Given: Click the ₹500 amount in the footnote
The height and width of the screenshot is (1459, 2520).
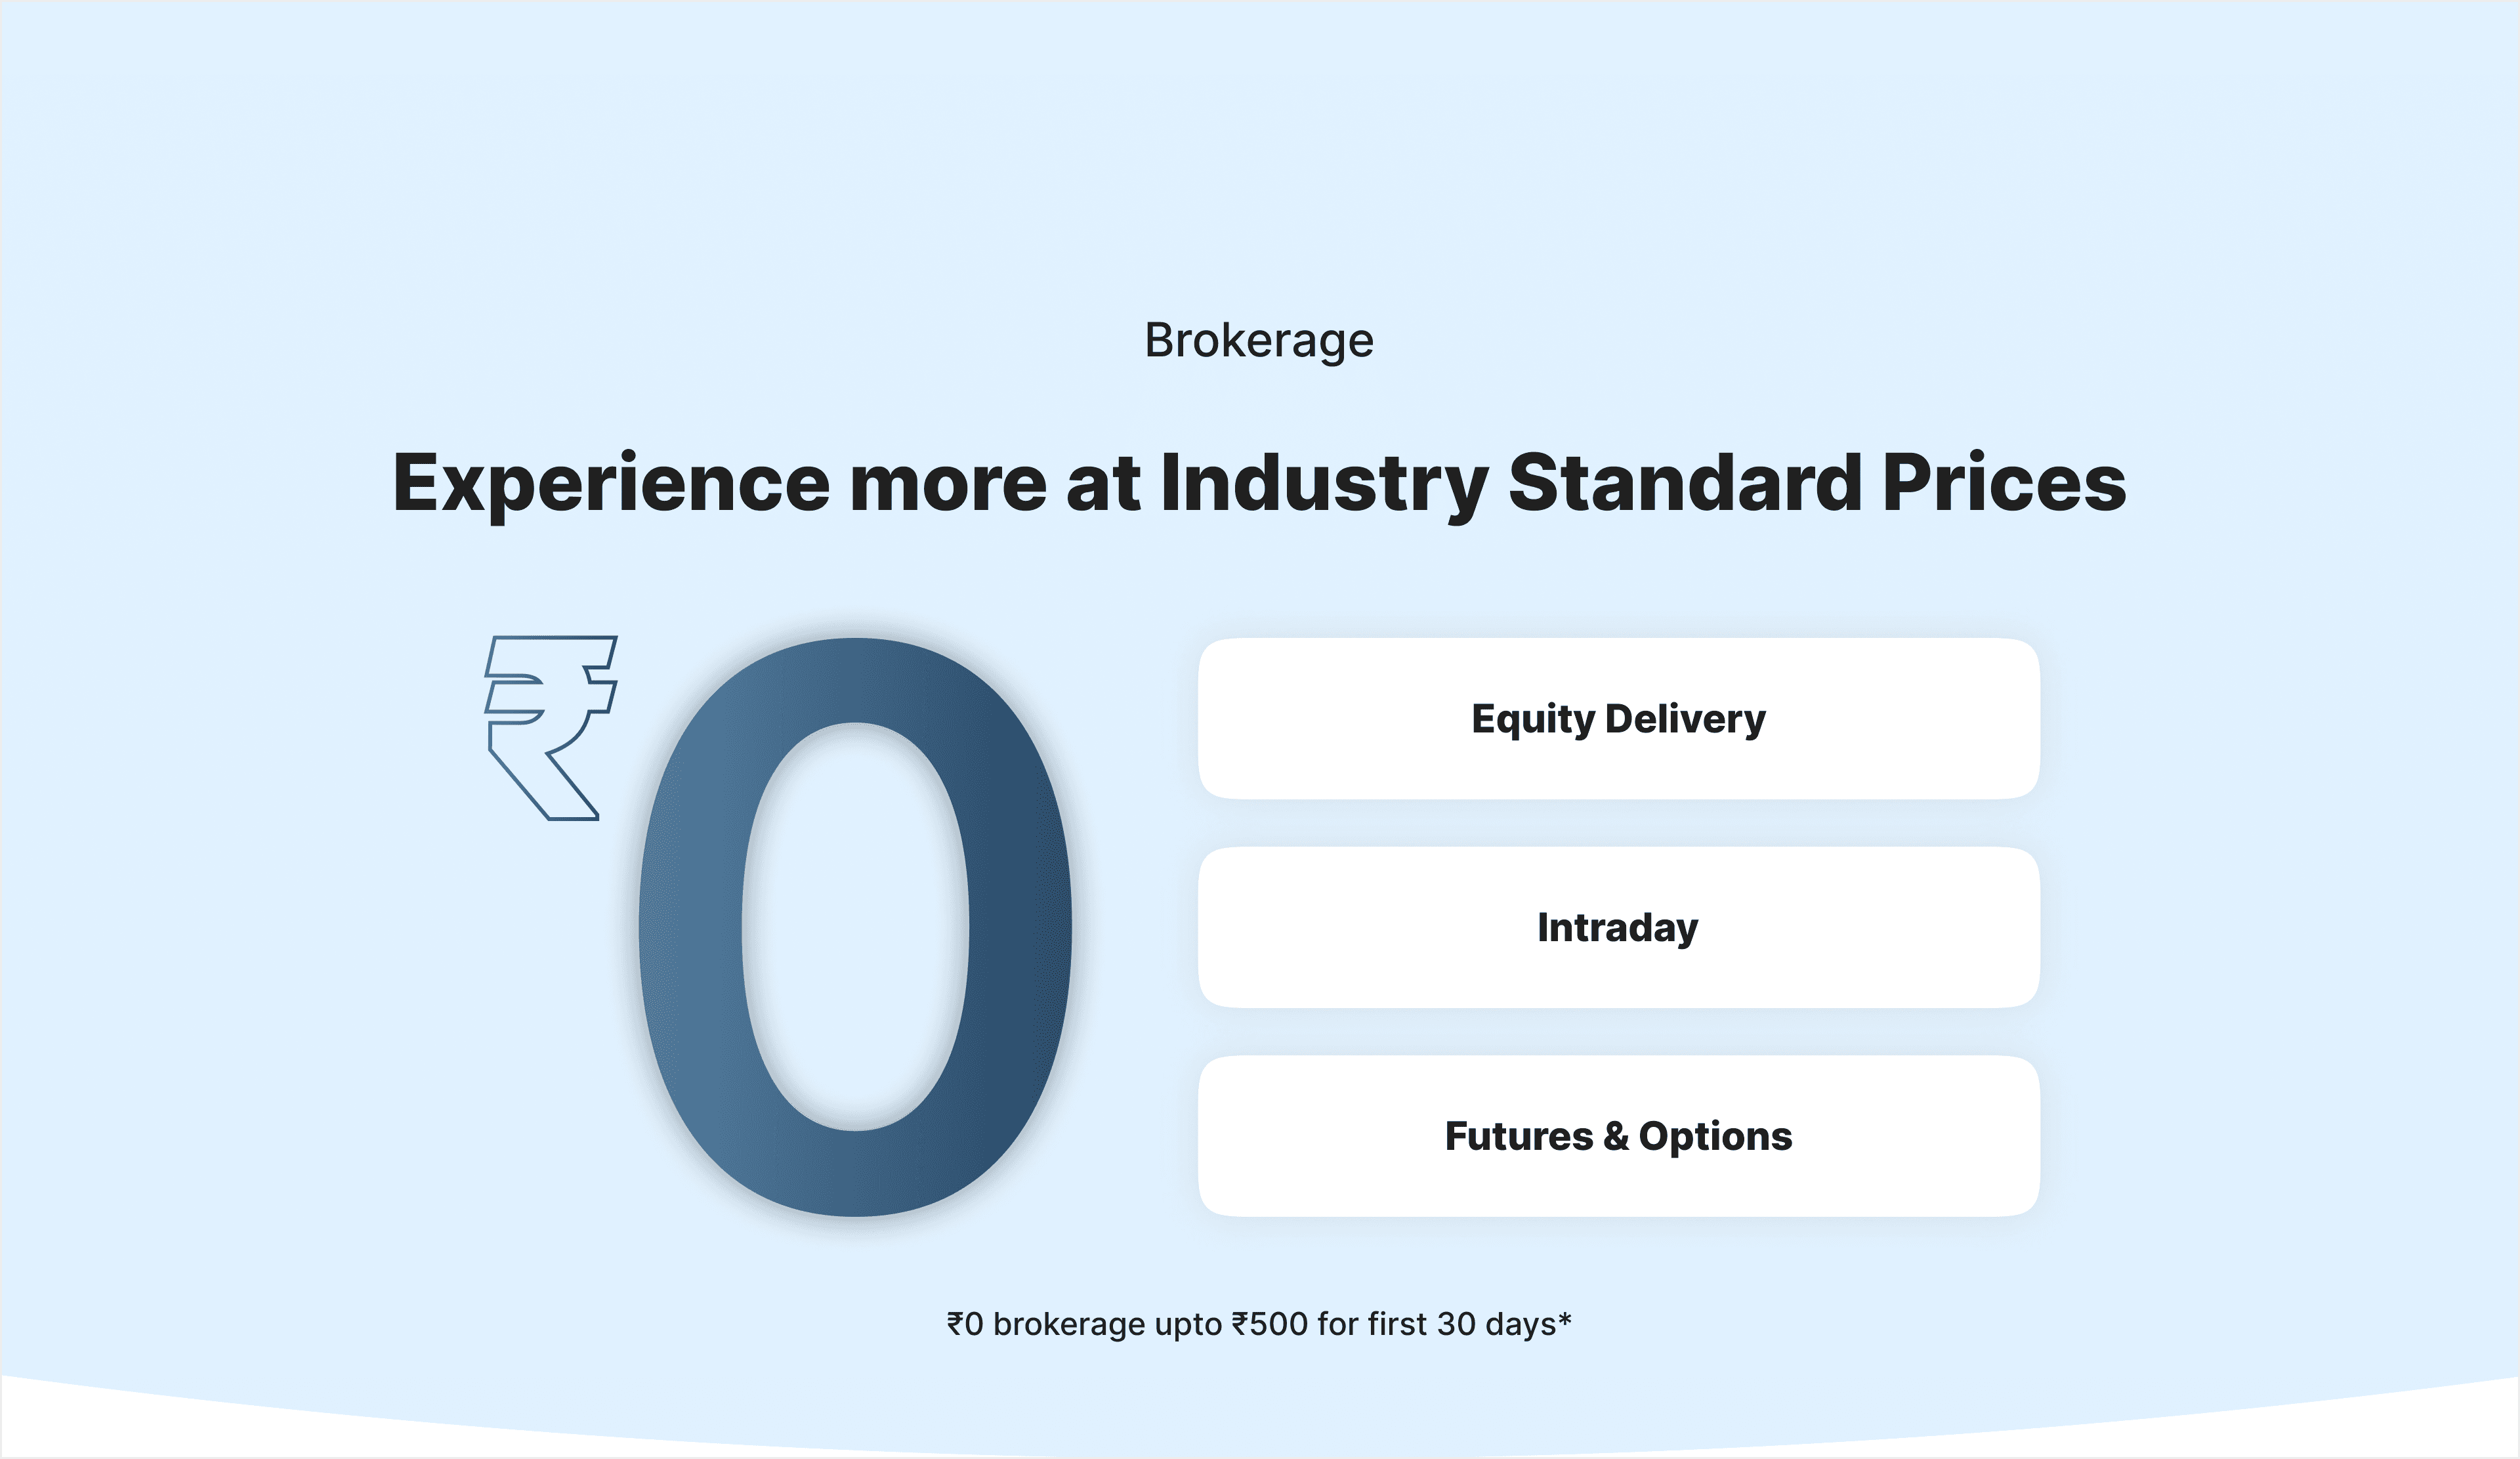Looking at the screenshot, I should [1270, 1324].
